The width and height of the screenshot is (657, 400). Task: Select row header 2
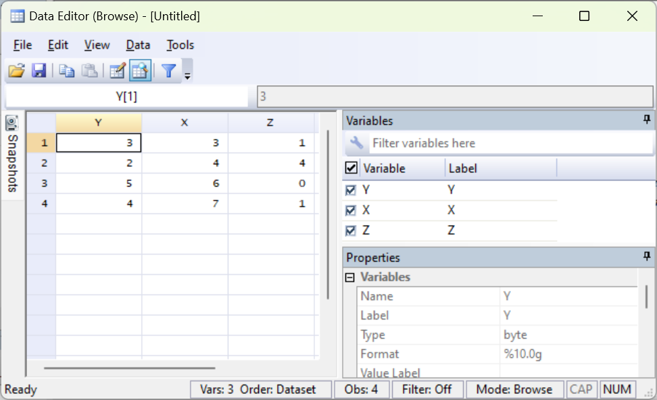coord(41,163)
